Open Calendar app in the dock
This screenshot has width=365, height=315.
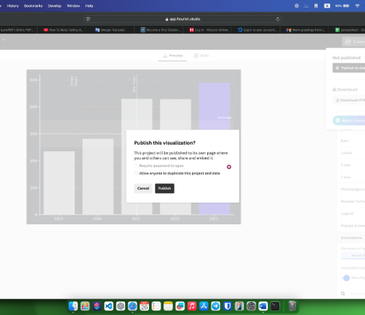[144, 306]
